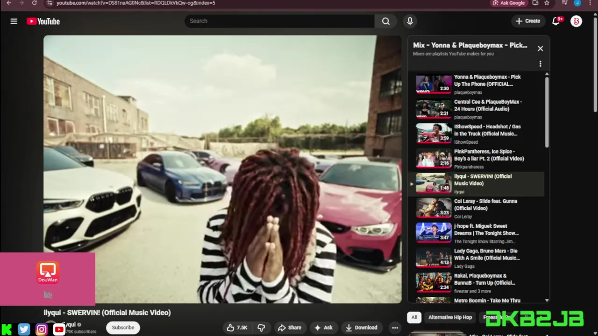Click the playlist scroll-down arrow
598x336 pixels.
(x=547, y=301)
